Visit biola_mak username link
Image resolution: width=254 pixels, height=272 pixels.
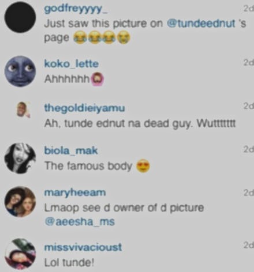(x=71, y=150)
